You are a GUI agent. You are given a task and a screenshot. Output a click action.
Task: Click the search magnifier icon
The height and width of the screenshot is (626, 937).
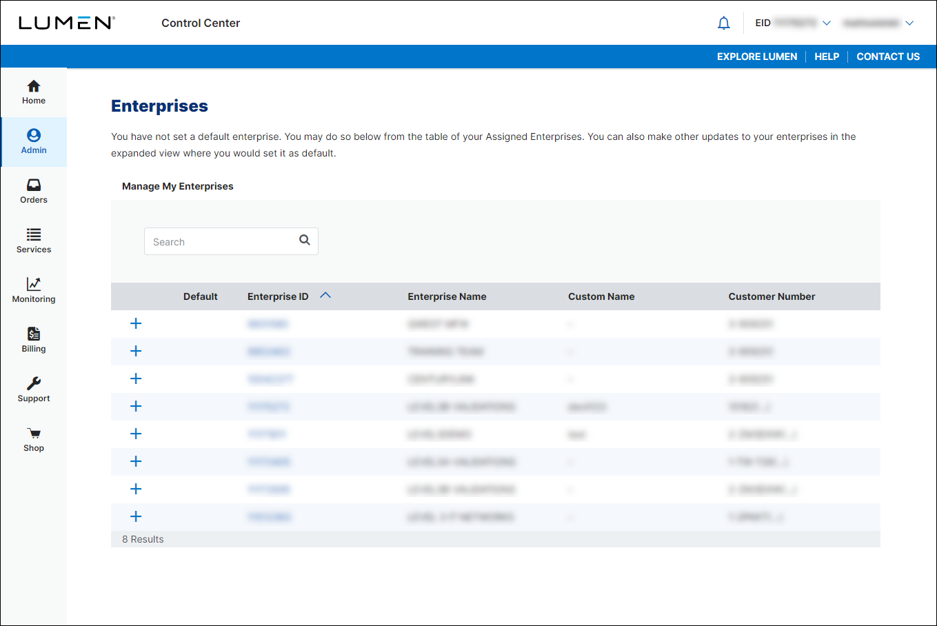pos(305,241)
